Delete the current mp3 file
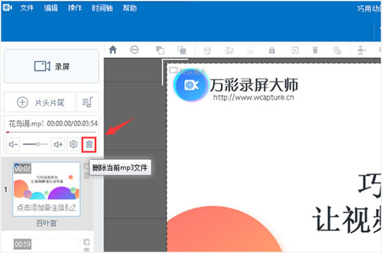Screen dimensions: 382x253 click(x=89, y=145)
